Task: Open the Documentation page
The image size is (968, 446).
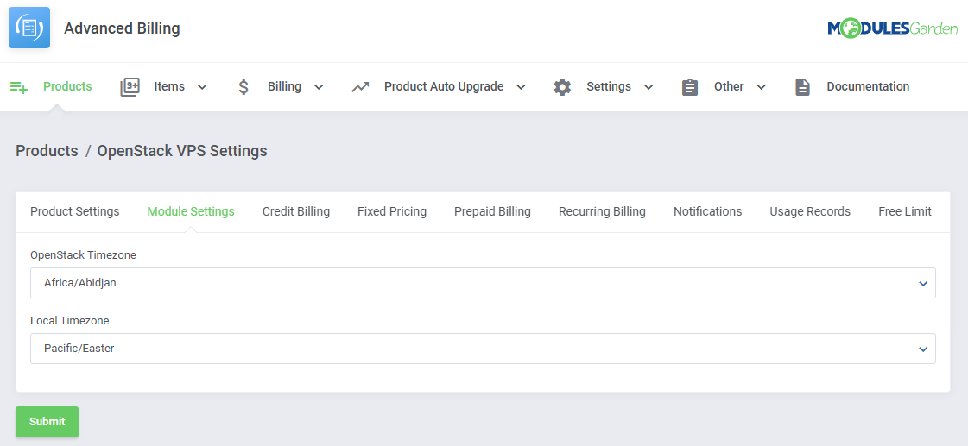Action: [x=868, y=86]
